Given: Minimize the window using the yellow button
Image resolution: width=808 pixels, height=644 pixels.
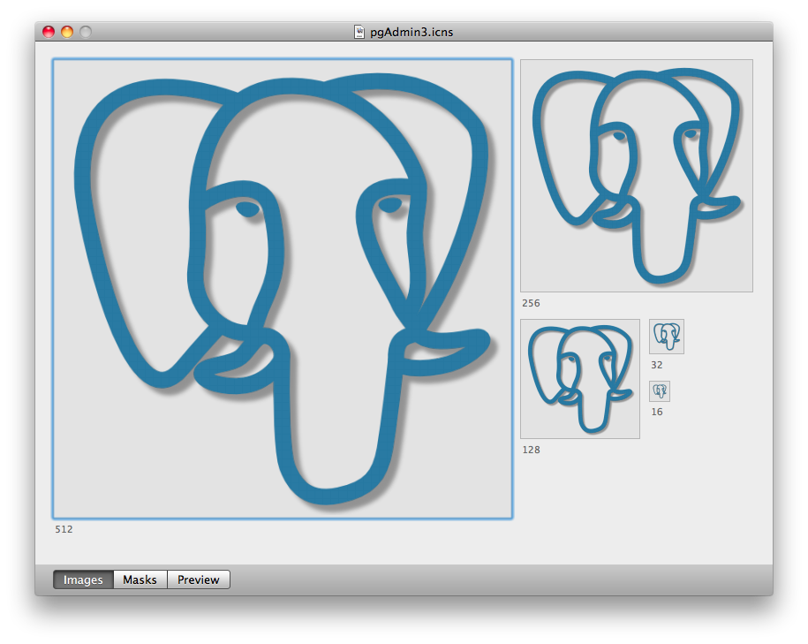Looking at the screenshot, I should [67, 32].
